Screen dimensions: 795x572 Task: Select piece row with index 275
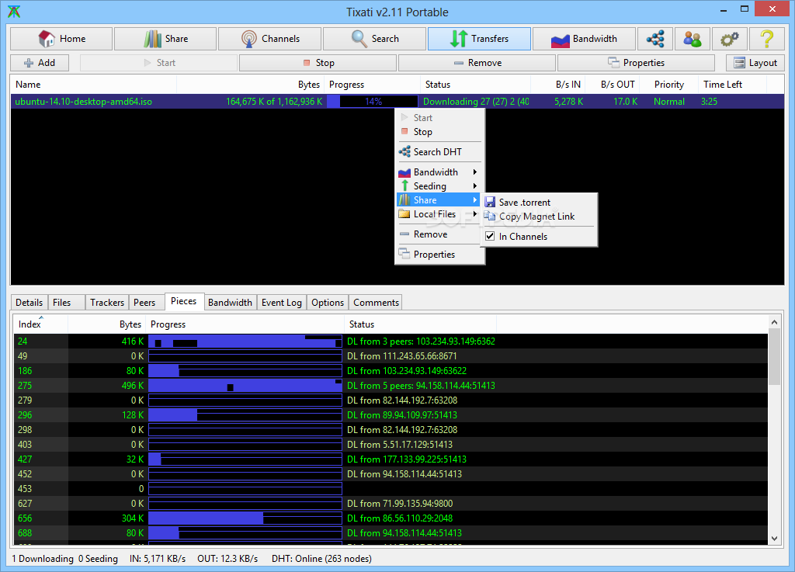(x=391, y=386)
